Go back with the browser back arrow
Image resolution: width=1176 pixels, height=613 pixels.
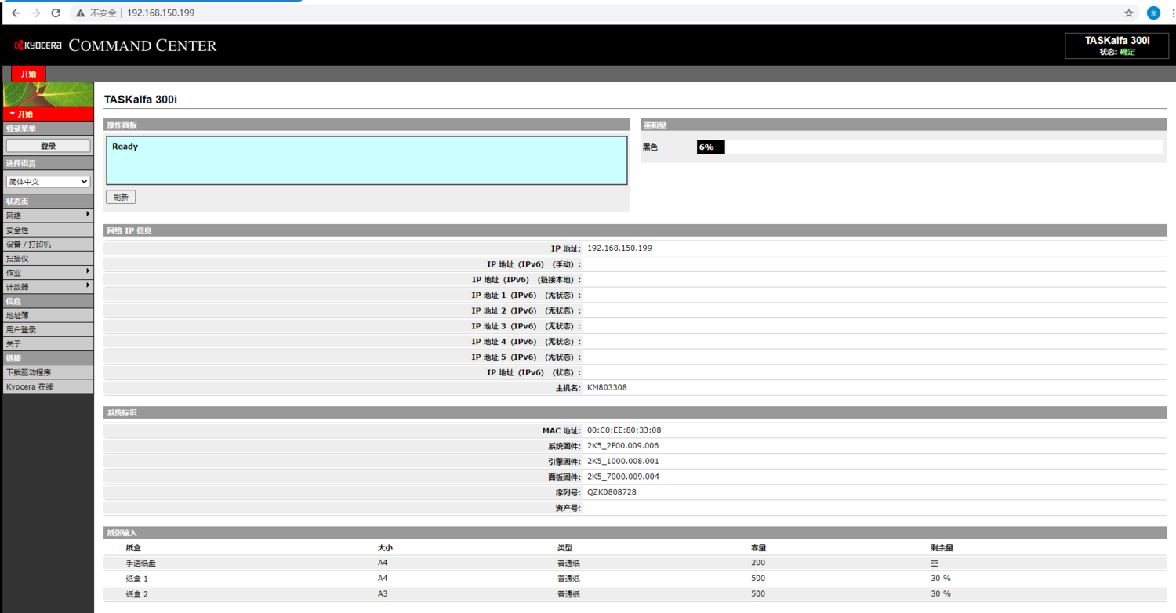[x=16, y=13]
